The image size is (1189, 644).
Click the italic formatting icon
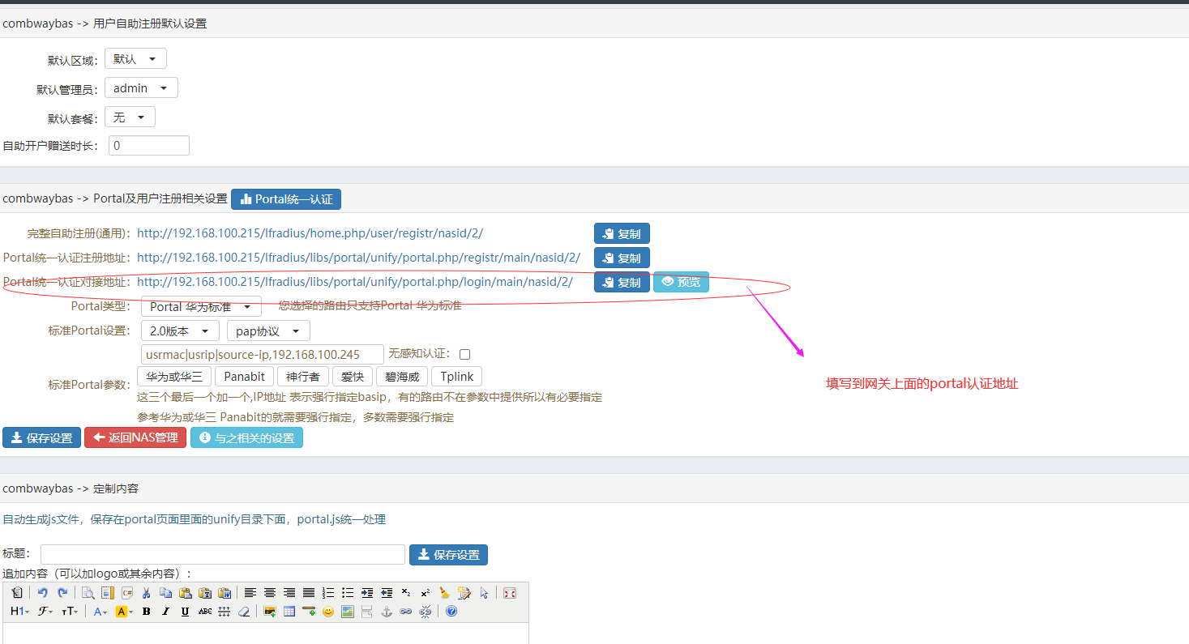pos(165,612)
